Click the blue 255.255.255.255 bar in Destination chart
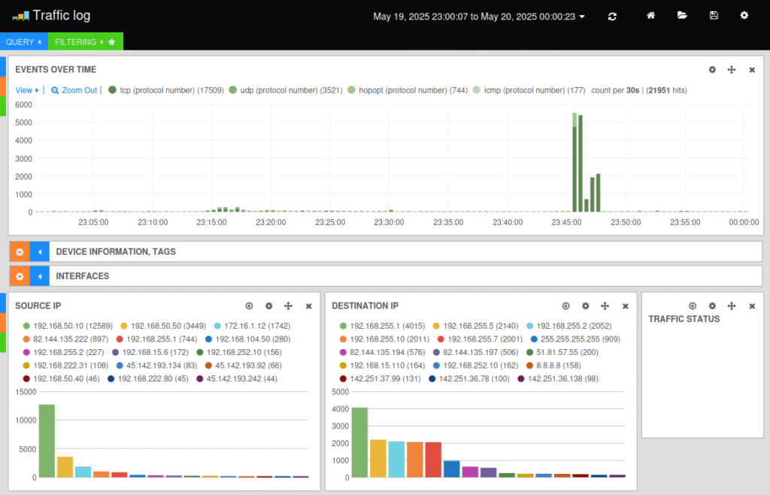 tap(451, 469)
